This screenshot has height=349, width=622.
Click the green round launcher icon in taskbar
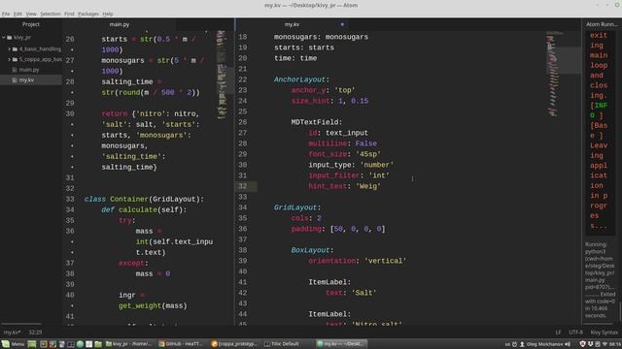tap(80, 344)
